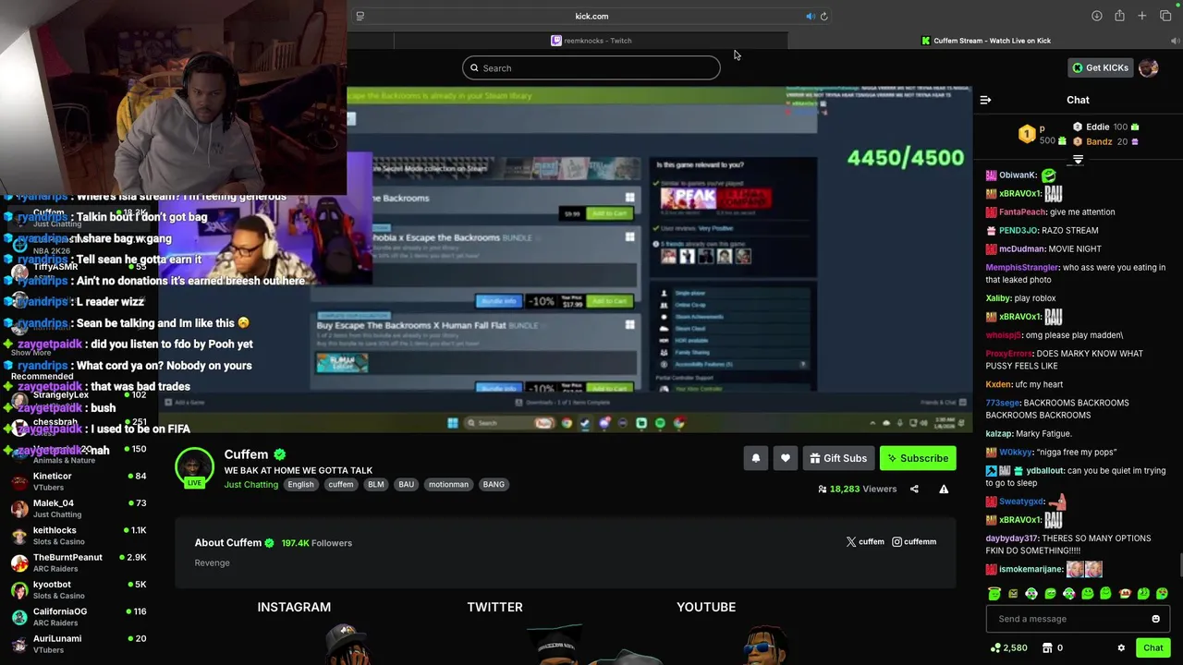Open Malek_04 channel in sidebar
This screenshot has height=665, width=1183.
(79, 509)
